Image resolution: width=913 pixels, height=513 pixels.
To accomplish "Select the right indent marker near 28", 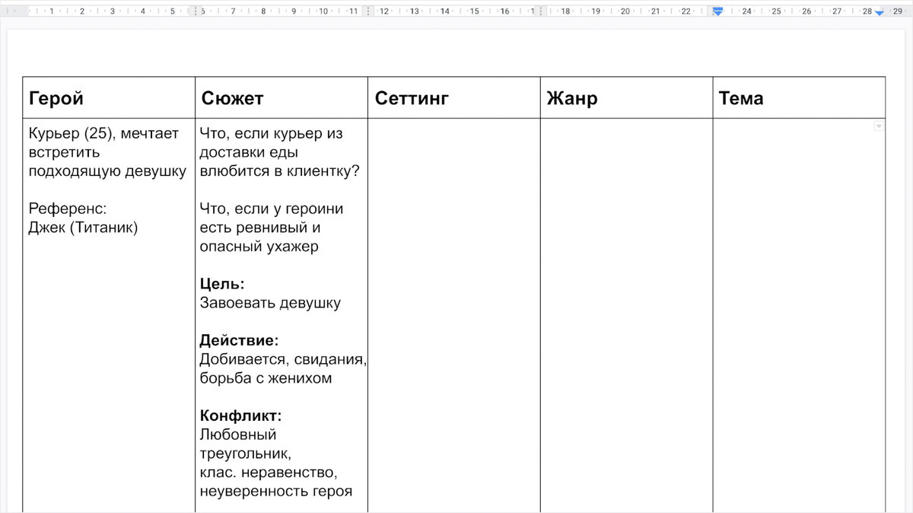I will [880, 13].
